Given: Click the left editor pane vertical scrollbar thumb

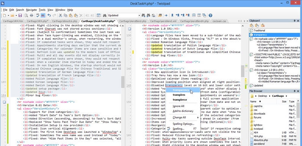Looking at the screenshot, I should click(x=123, y=82).
